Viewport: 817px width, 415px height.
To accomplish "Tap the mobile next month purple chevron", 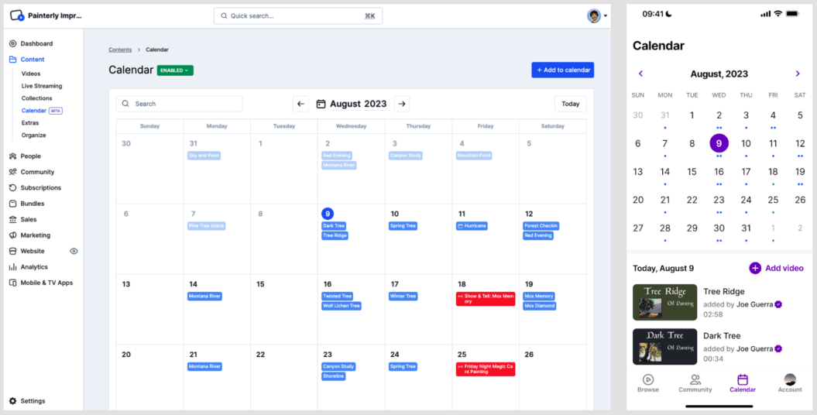I will click(x=797, y=74).
